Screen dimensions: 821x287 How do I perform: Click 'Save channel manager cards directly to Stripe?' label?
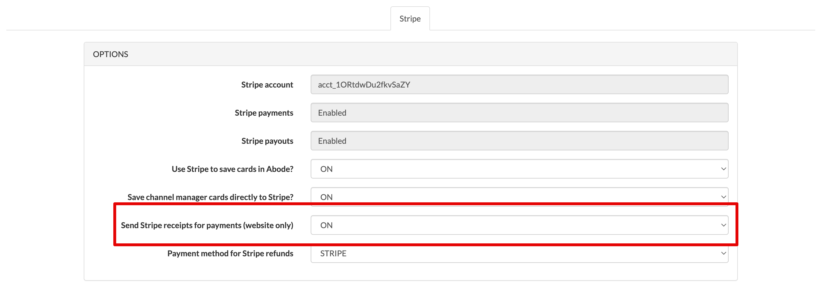(x=210, y=197)
